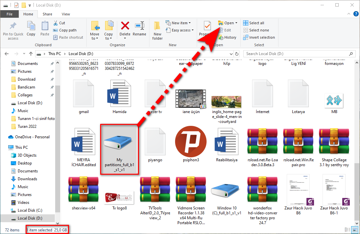This screenshot has width=360, height=234.
Task: Click Cut scissors command
Action: pyautogui.click(x=59, y=23)
